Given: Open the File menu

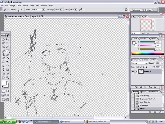Looking at the screenshot, I should click(x=2, y=6).
